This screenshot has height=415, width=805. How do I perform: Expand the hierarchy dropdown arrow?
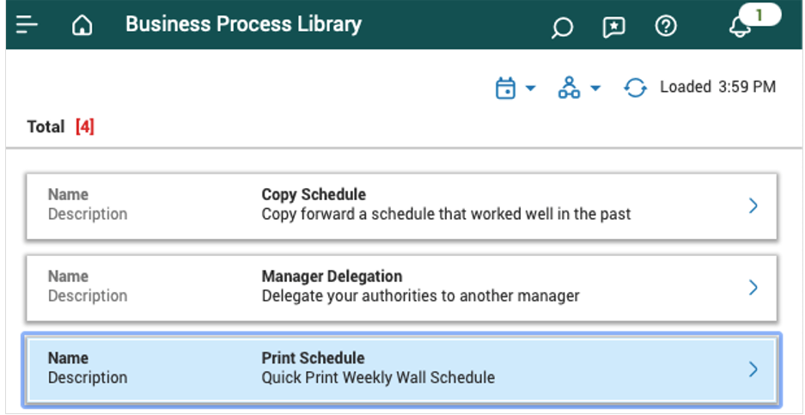pyautogui.click(x=595, y=88)
